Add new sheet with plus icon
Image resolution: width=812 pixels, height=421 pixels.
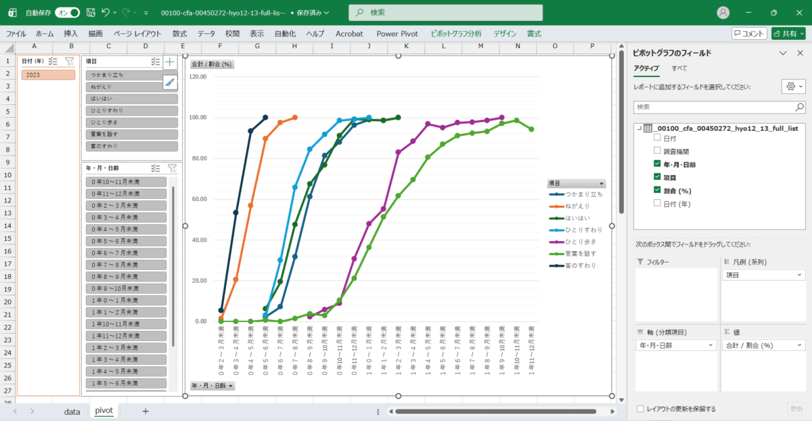(x=145, y=411)
